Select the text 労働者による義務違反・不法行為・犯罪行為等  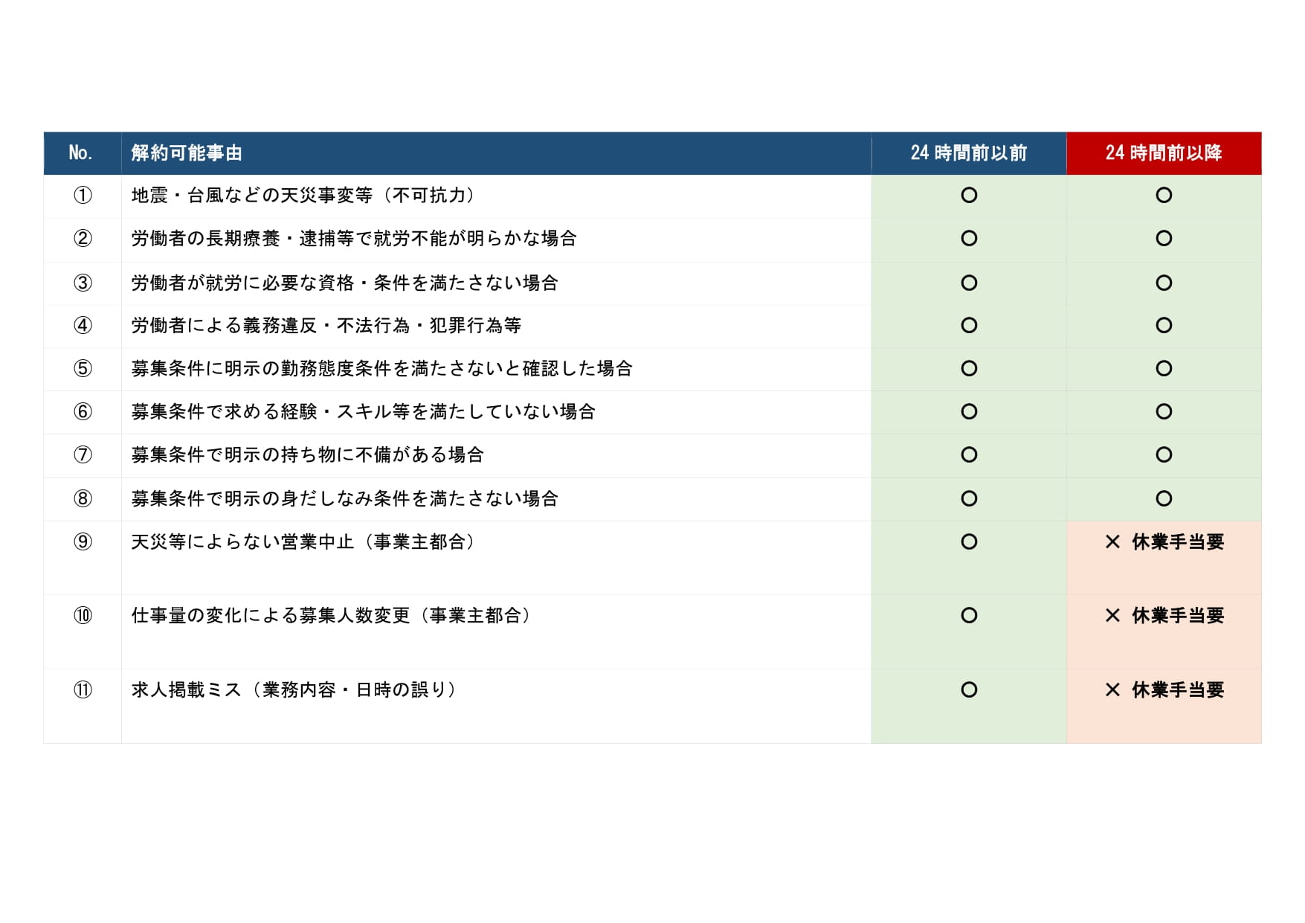coord(326,326)
